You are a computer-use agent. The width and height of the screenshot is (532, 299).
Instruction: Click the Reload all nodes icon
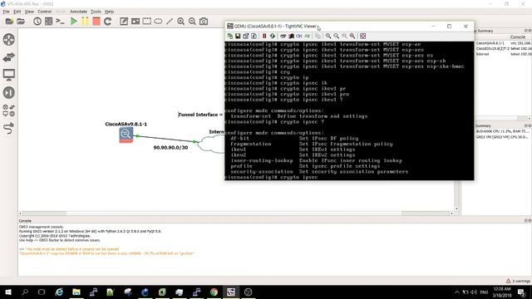(x=107, y=22)
